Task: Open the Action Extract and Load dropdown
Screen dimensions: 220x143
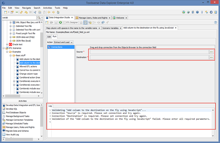Action: point(63,42)
